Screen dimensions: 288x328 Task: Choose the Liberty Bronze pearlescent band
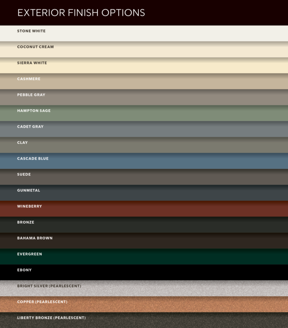pyautogui.click(x=144, y=320)
